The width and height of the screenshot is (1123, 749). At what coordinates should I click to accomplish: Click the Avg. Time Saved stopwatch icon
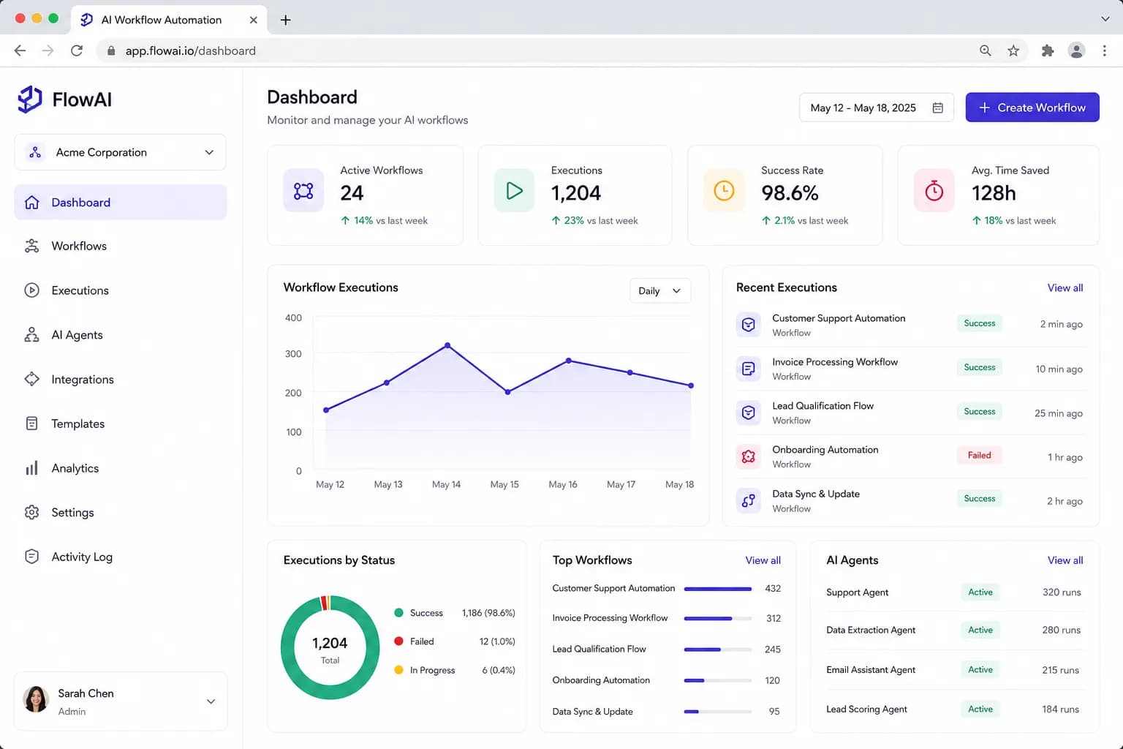(x=934, y=191)
